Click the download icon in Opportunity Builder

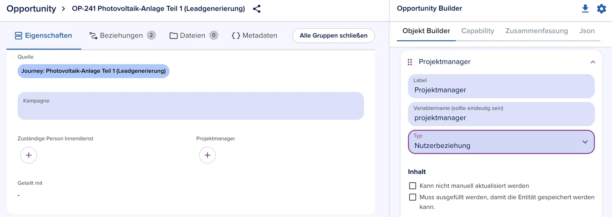click(585, 8)
